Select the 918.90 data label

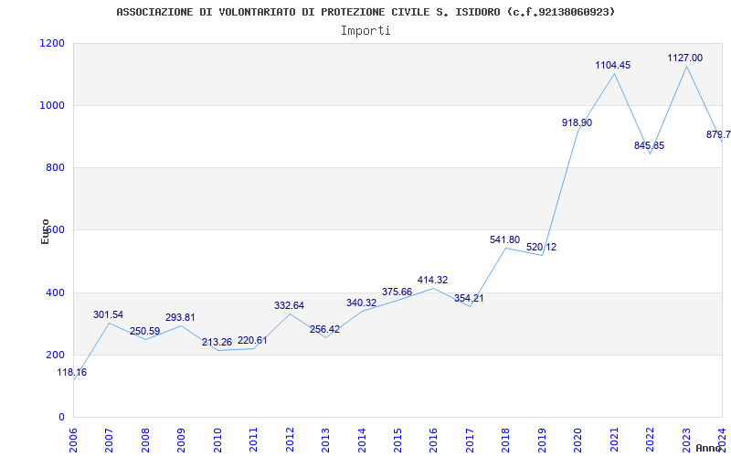click(577, 122)
